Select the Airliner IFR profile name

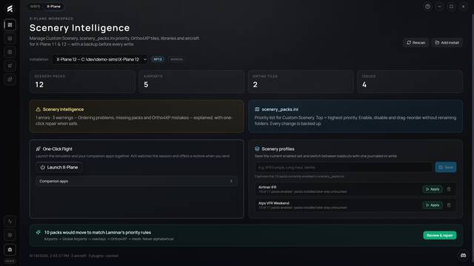point(267,187)
